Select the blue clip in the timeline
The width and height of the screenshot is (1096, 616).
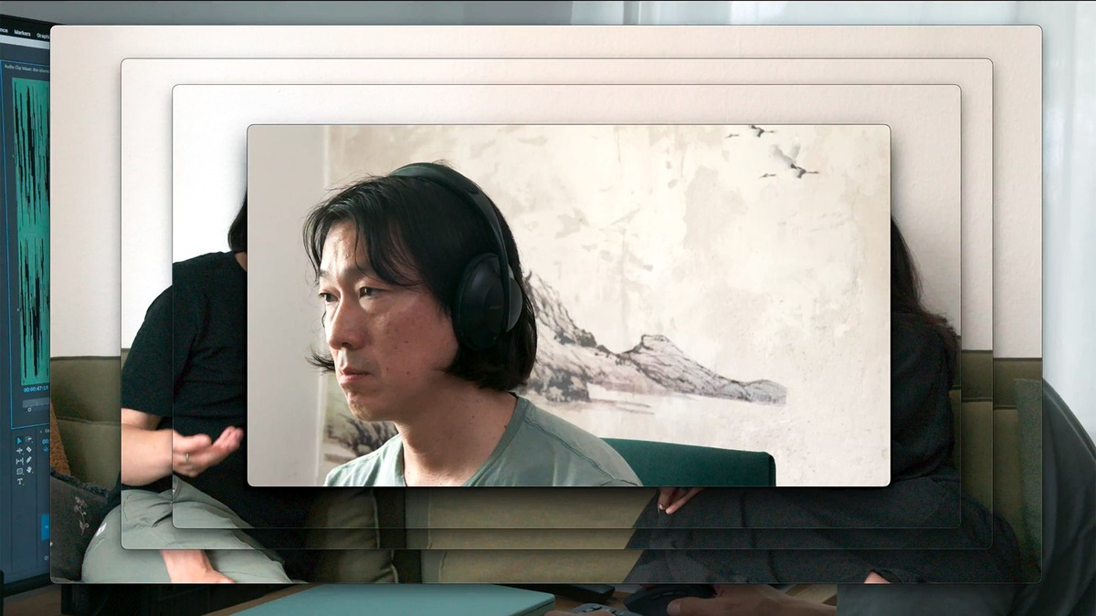coord(45,527)
